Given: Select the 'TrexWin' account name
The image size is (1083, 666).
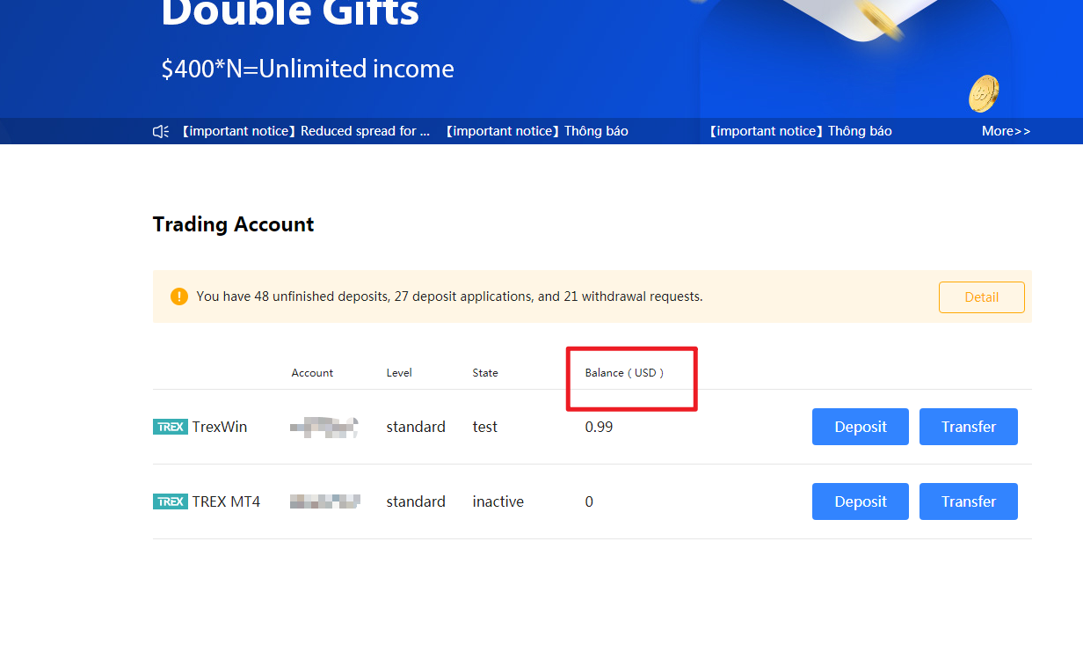Looking at the screenshot, I should tap(220, 427).
